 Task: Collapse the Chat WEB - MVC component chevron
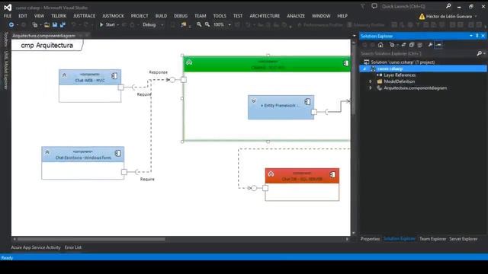pos(64,75)
